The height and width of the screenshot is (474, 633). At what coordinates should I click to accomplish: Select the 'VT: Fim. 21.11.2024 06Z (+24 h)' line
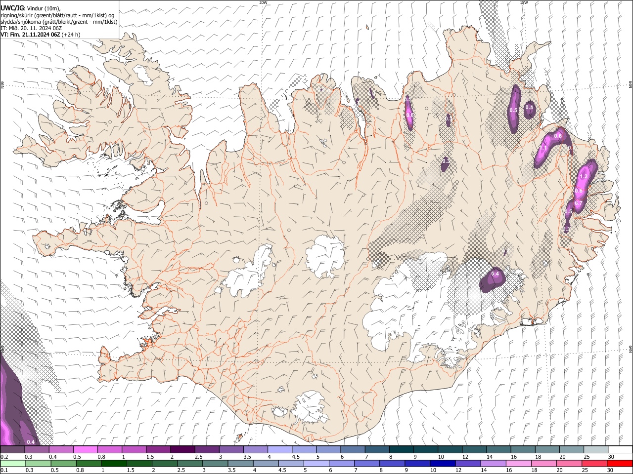coord(41,35)
